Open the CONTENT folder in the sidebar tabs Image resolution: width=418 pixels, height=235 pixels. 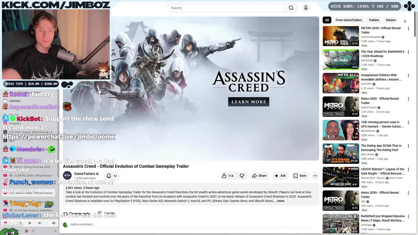[x=15, y=101]
